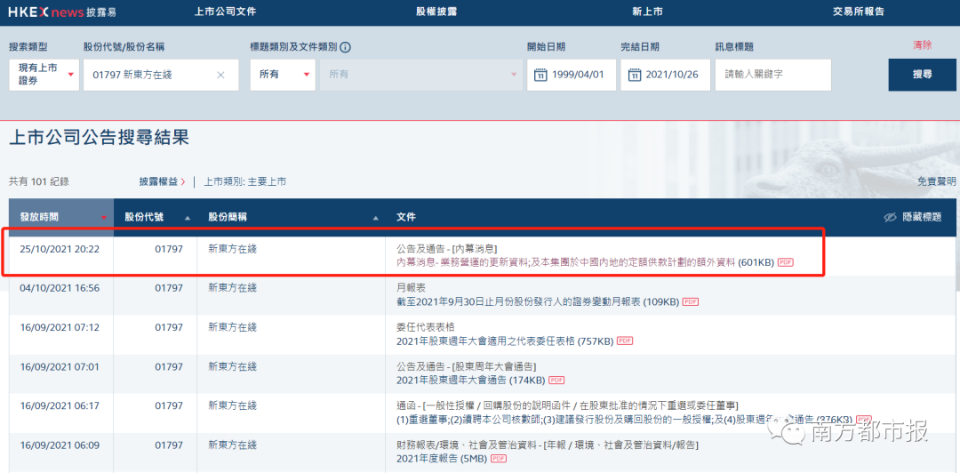
Task: Open 2021年度報告 (5MB) link
Action: (x=443, y=458)
